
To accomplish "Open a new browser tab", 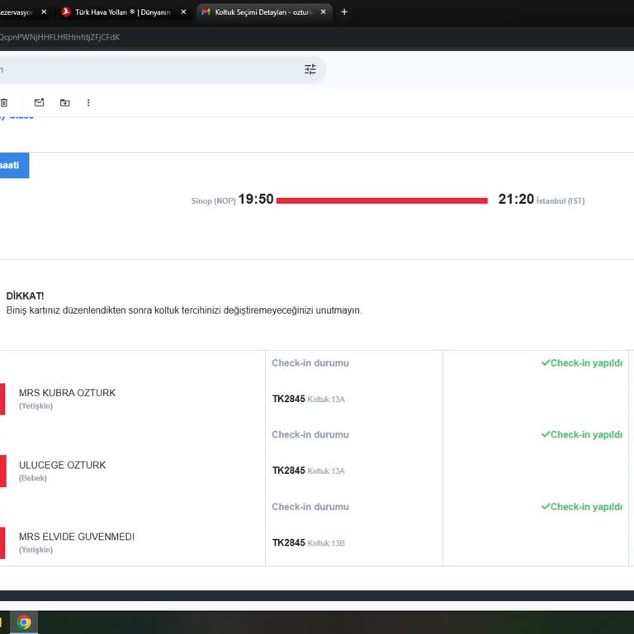I will click(344, 12).
